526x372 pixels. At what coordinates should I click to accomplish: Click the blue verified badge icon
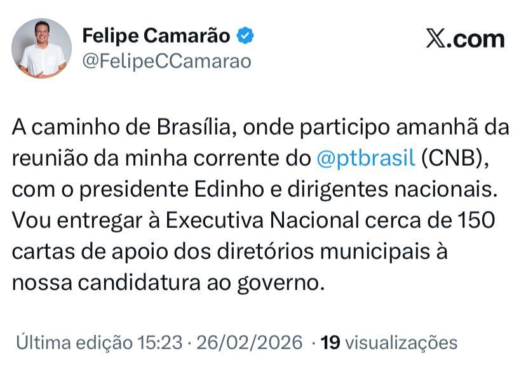tap(246, 36)
